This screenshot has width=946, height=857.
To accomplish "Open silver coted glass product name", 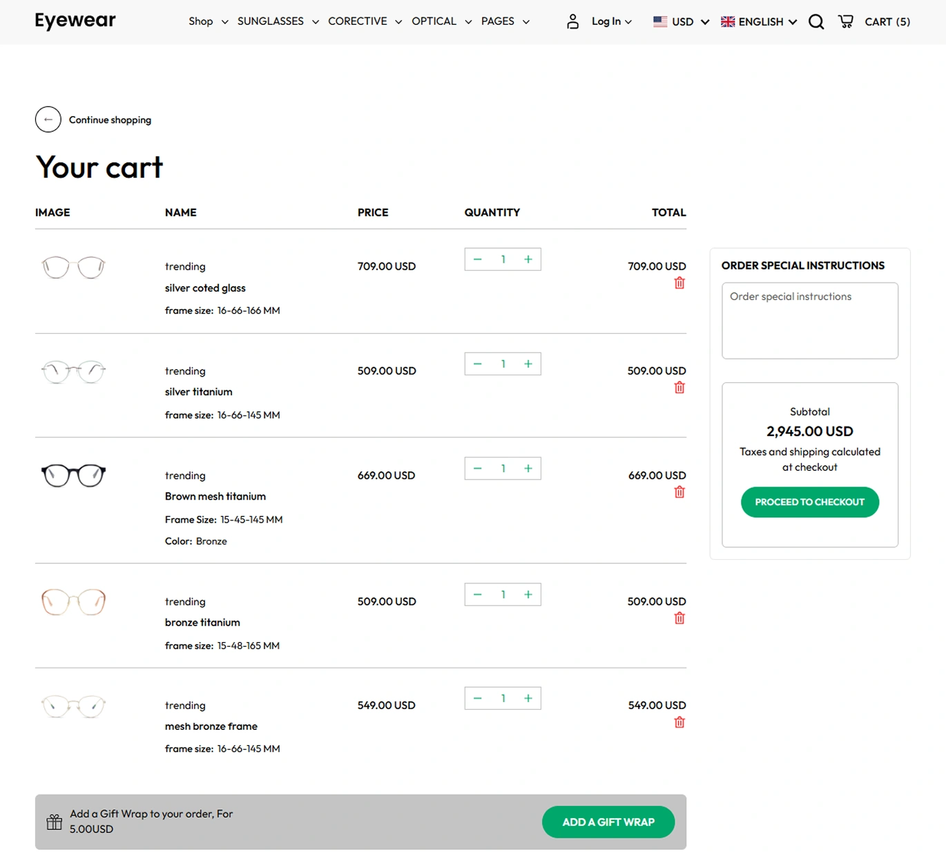I will coord(205,288).
